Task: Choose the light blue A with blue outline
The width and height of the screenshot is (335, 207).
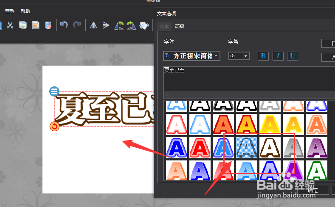Action: [223, 148]
